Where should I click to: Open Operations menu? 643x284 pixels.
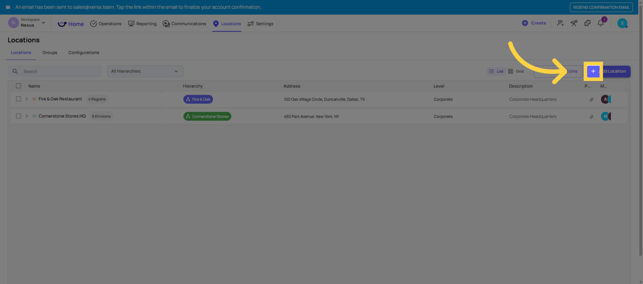tap(106, 24)
